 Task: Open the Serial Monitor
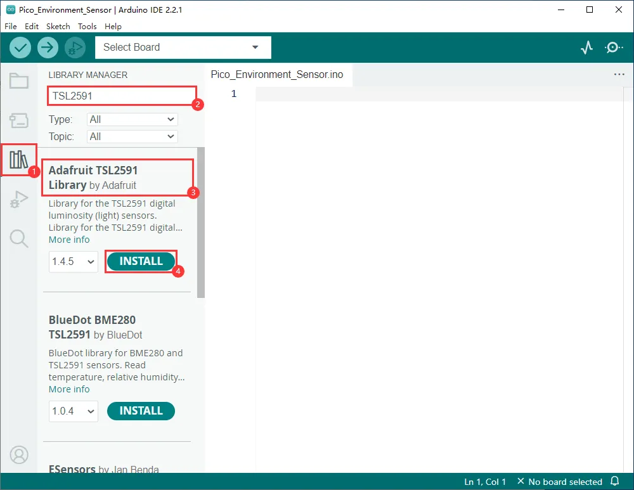click(x=614, y=48)
